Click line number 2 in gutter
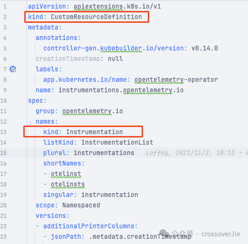 click(x=5, y=17)
